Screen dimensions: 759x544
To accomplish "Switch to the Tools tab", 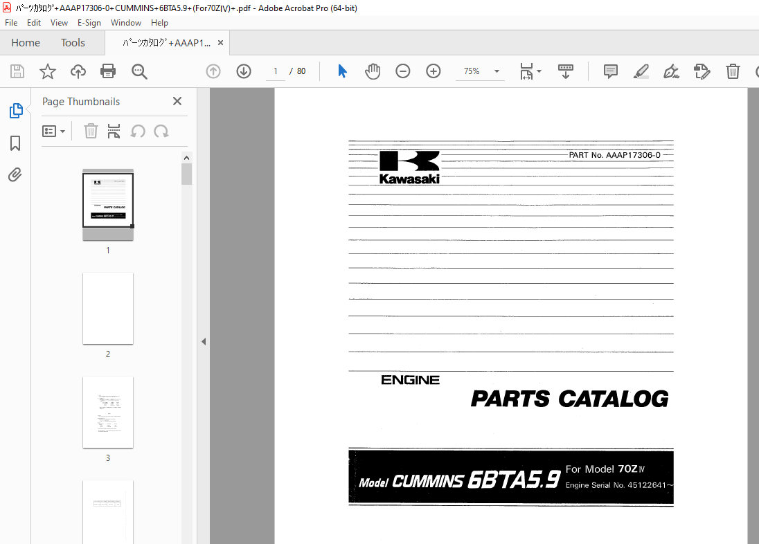I will [73, 43].
